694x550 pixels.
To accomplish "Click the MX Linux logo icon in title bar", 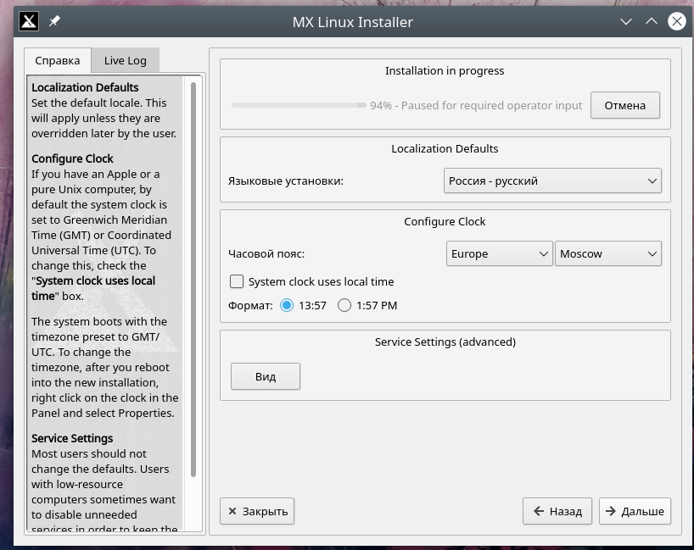I will pos(29,22).
